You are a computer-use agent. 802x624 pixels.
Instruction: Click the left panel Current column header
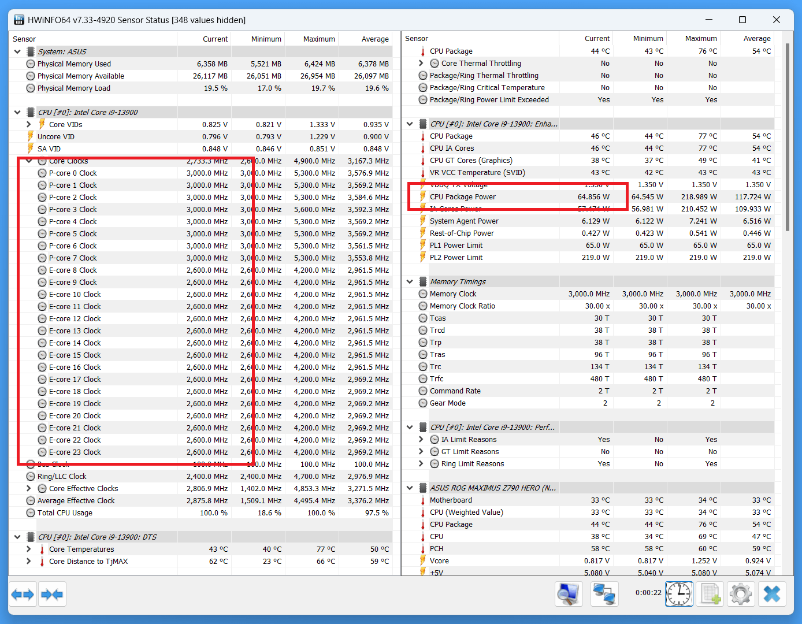tap(204, 39)
